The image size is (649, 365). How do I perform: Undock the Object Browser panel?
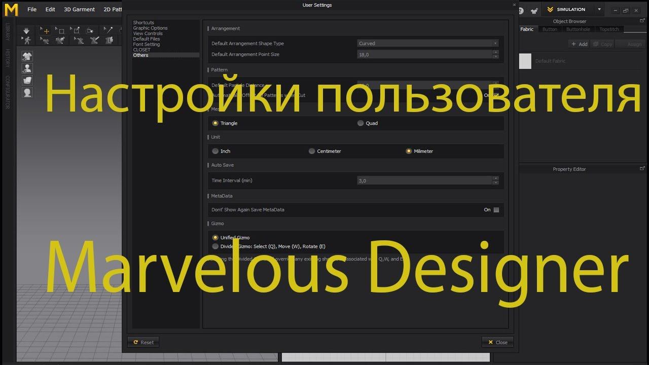click(642, 21)
